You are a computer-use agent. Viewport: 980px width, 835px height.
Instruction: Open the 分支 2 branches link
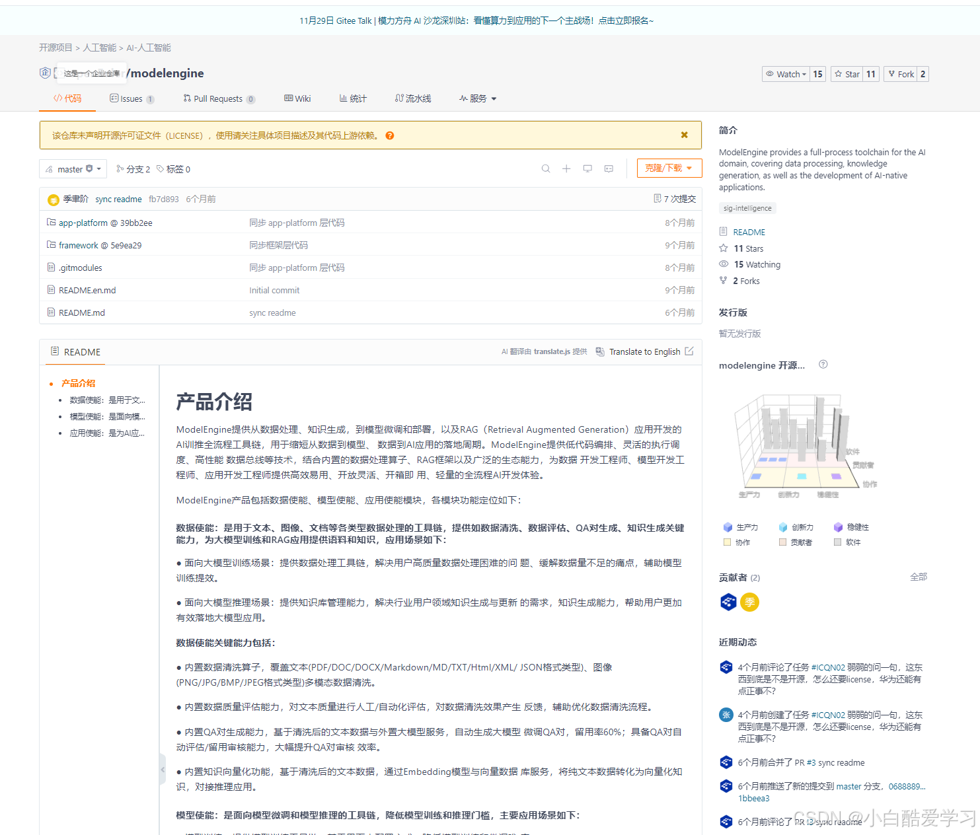pos(133,169)
